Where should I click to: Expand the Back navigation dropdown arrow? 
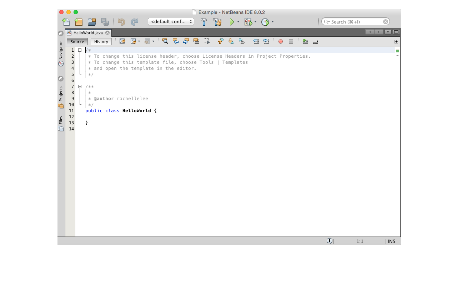click(139, 41)
